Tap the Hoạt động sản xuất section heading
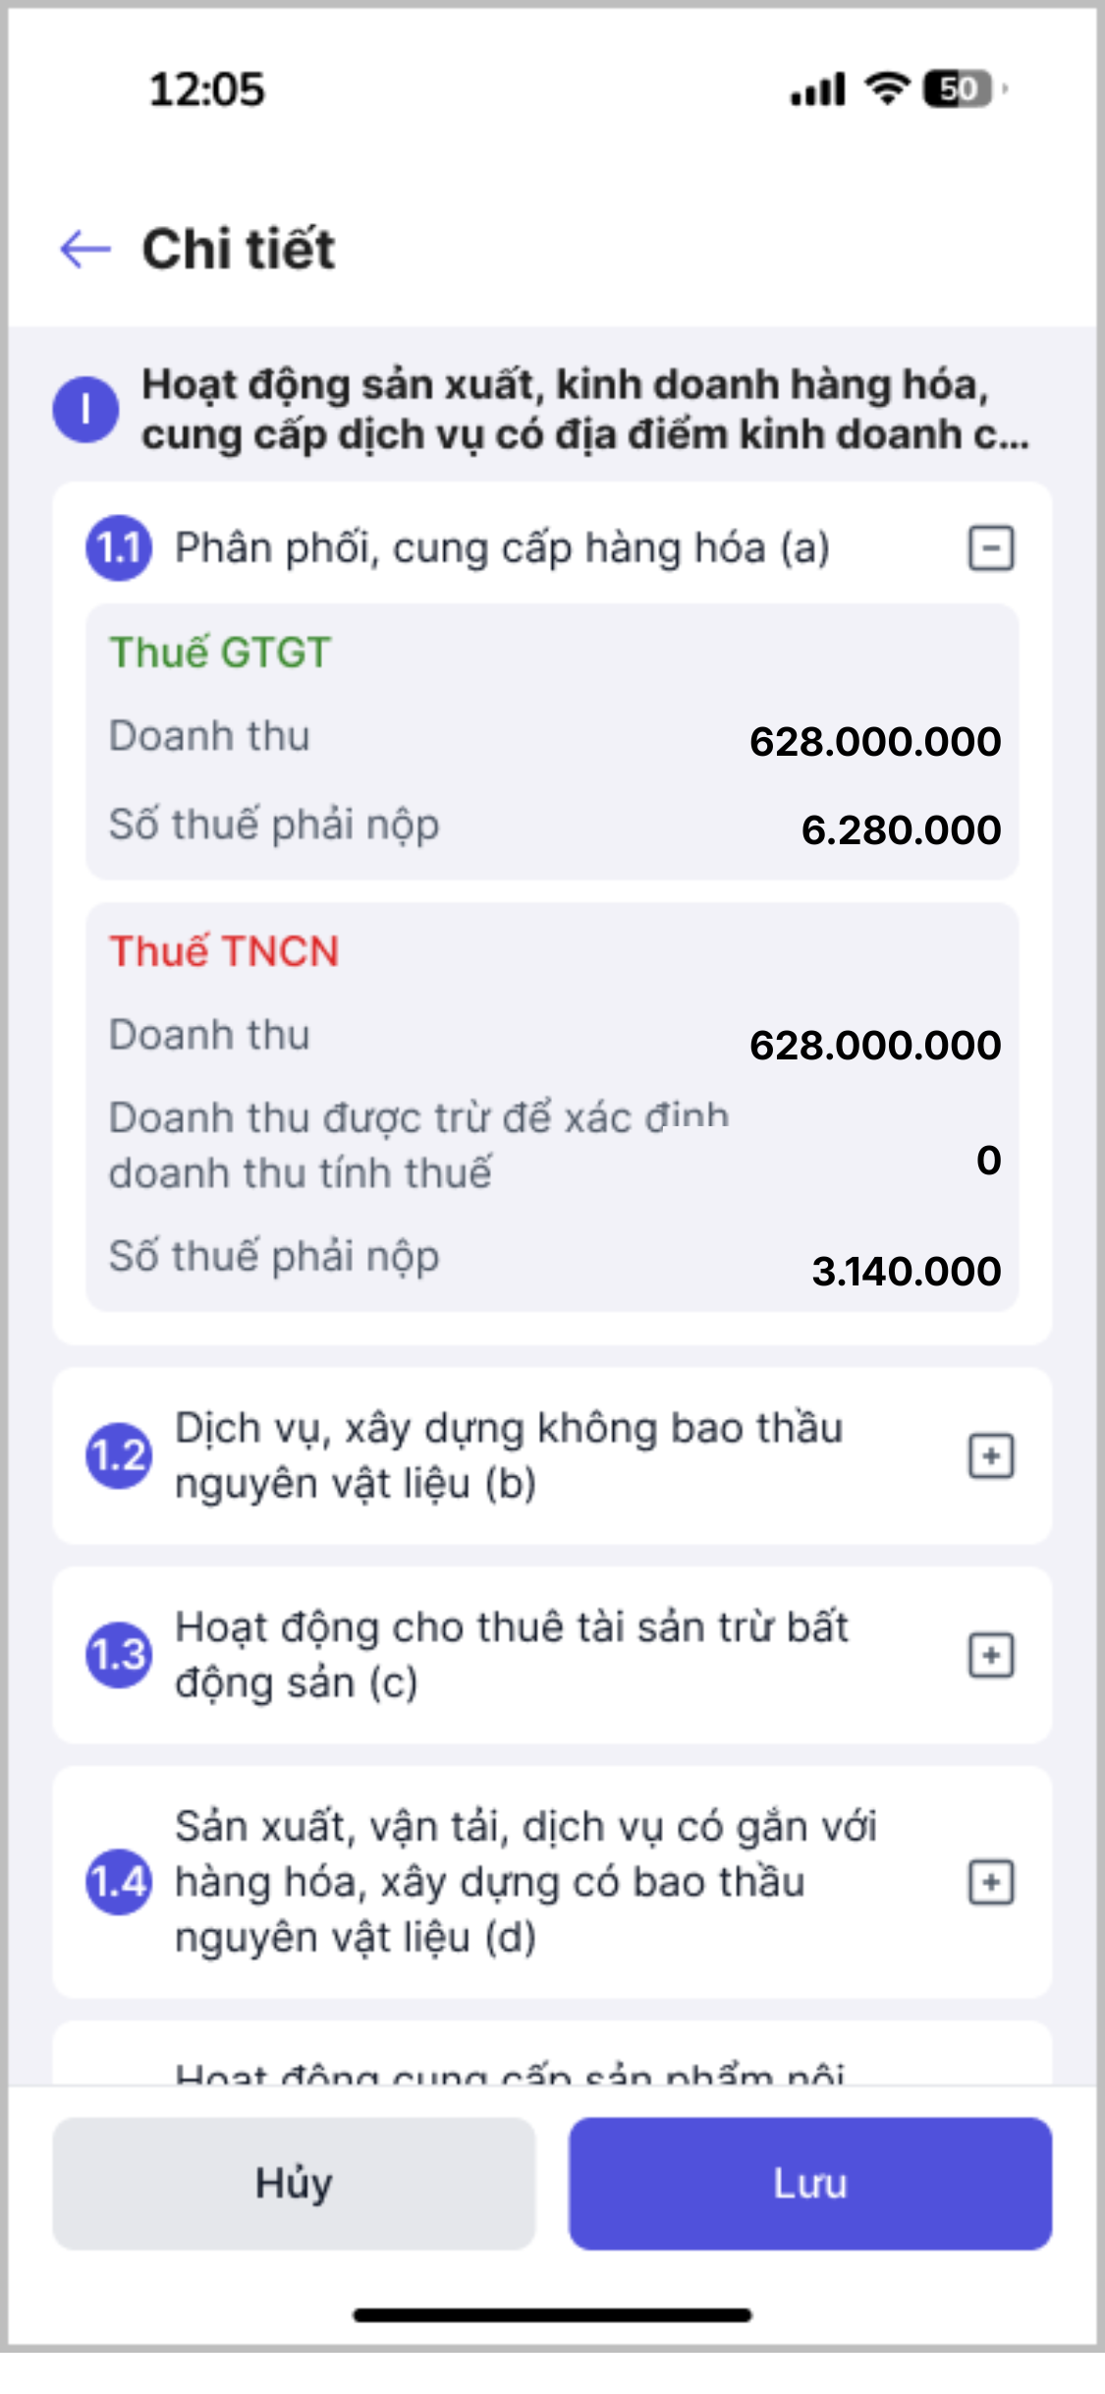The image size is (1105, 2394). (x=584, y=409)
